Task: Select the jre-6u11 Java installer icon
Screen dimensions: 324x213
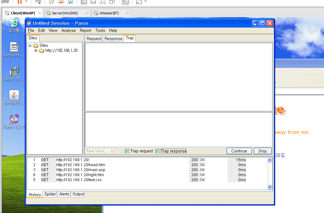Action: click(14, 98)
